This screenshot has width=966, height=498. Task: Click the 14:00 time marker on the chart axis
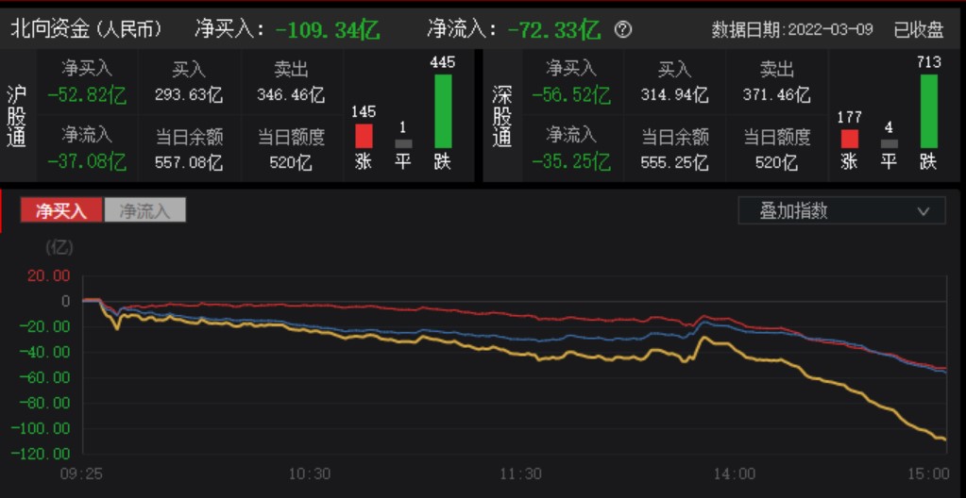tap(734, 473)
